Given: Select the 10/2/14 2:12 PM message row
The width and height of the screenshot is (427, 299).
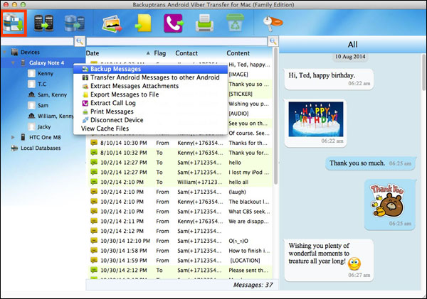Looking at the screenshot, I should click(x=179, y=231).
